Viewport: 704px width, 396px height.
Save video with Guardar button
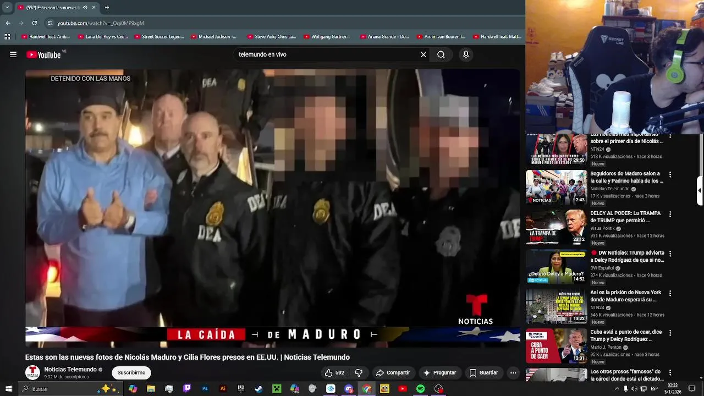tap(483, 373)
